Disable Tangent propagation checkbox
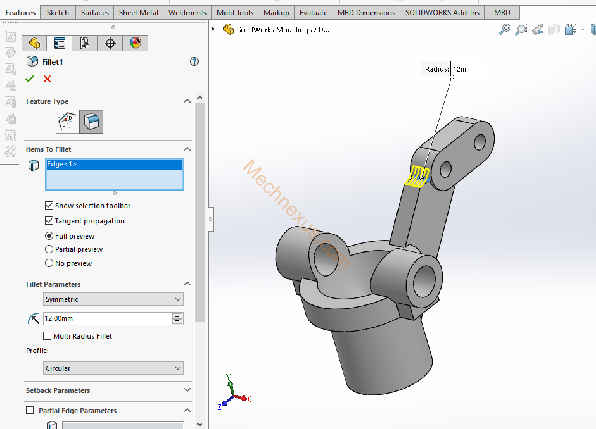 [49, 221]
